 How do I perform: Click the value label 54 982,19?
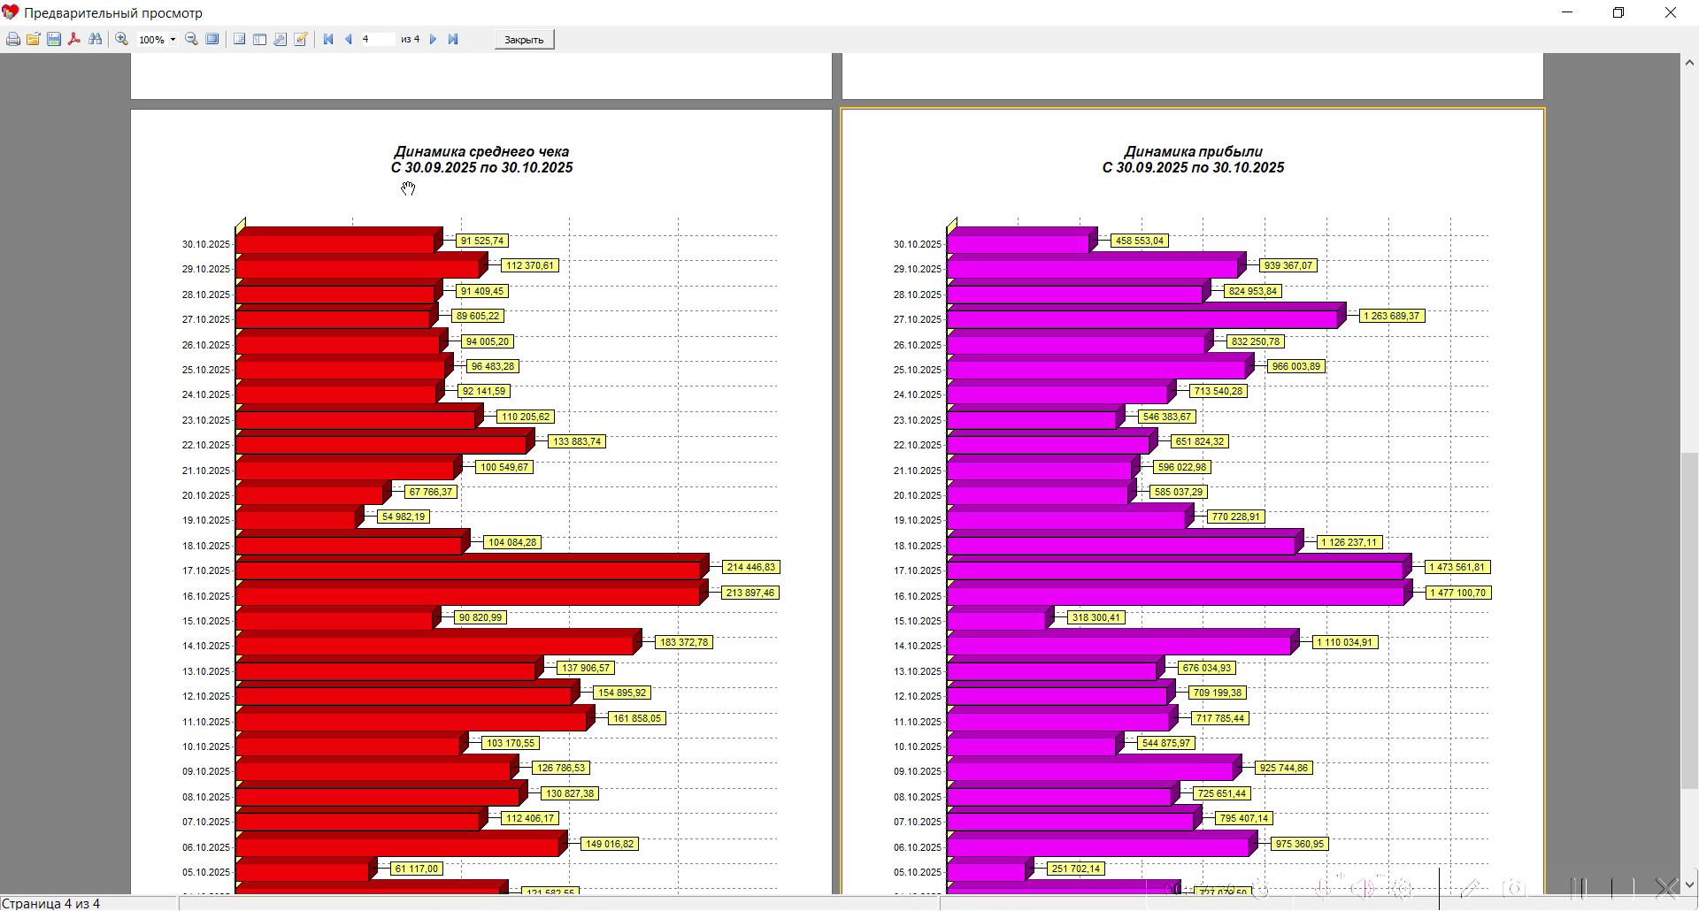(404, 517)
